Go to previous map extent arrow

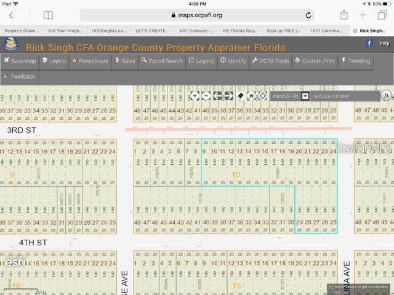(217, 96)
